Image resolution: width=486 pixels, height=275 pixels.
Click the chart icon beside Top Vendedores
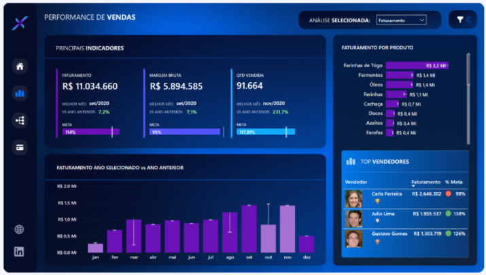[x=351, y=162]
